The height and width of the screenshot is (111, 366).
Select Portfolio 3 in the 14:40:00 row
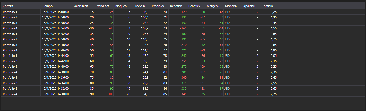[21, 67]
